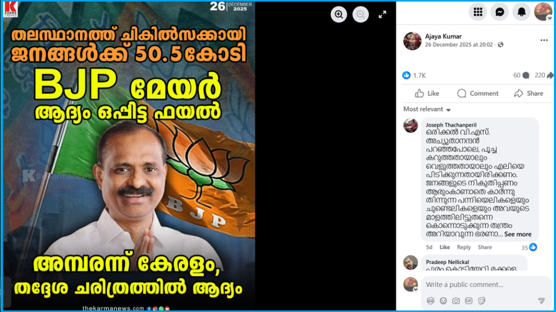Zoom in on the photo
The image size is (556, 312).
coord(339,15)
